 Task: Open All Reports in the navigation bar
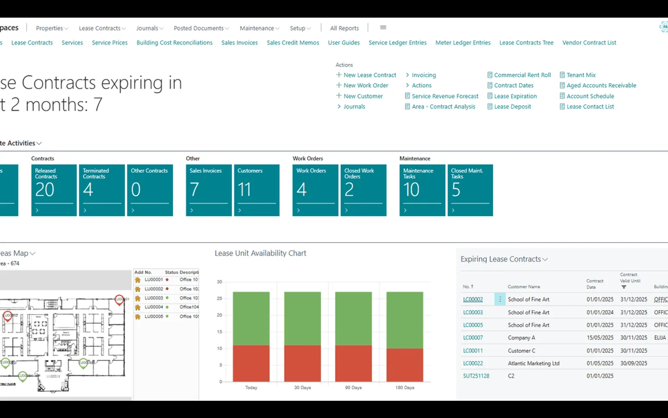point(344,28)
